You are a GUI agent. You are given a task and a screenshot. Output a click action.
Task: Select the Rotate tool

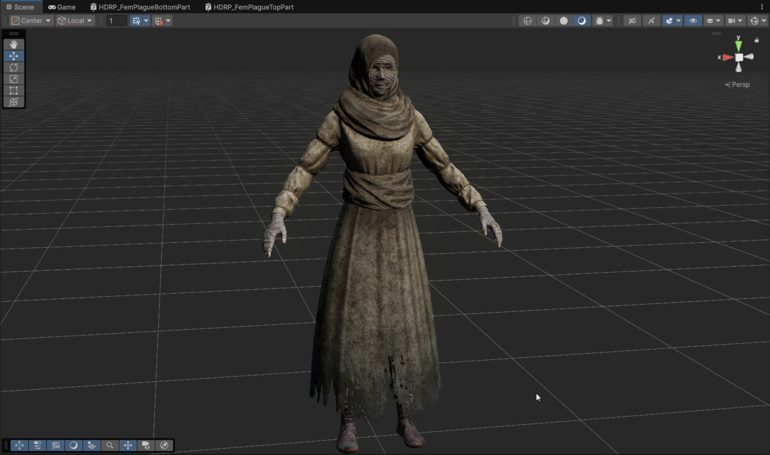13,67
